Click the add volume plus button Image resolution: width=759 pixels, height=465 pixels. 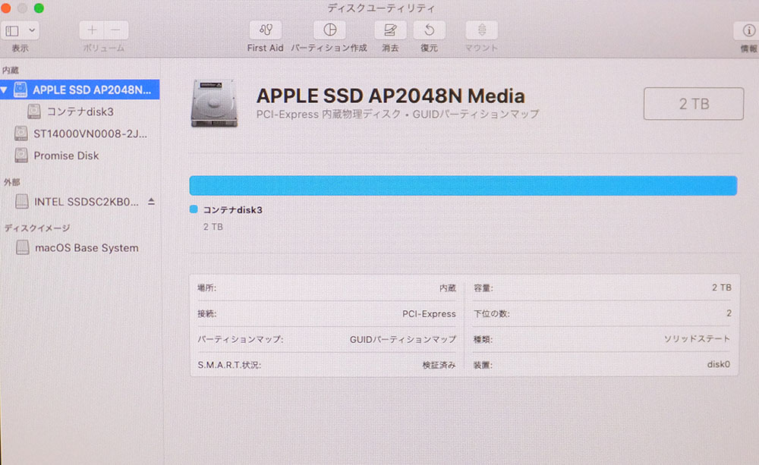tap(92, 30)
